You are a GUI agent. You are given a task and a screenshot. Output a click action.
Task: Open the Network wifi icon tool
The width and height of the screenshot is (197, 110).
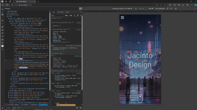[x=2, y=33]
